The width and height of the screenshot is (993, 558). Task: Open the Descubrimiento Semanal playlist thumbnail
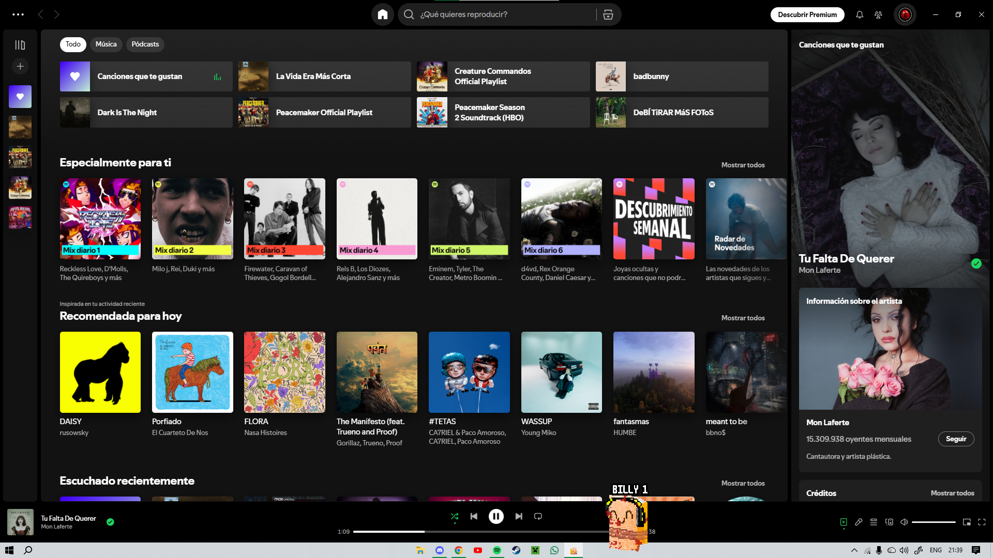click(x=654, y=219)
